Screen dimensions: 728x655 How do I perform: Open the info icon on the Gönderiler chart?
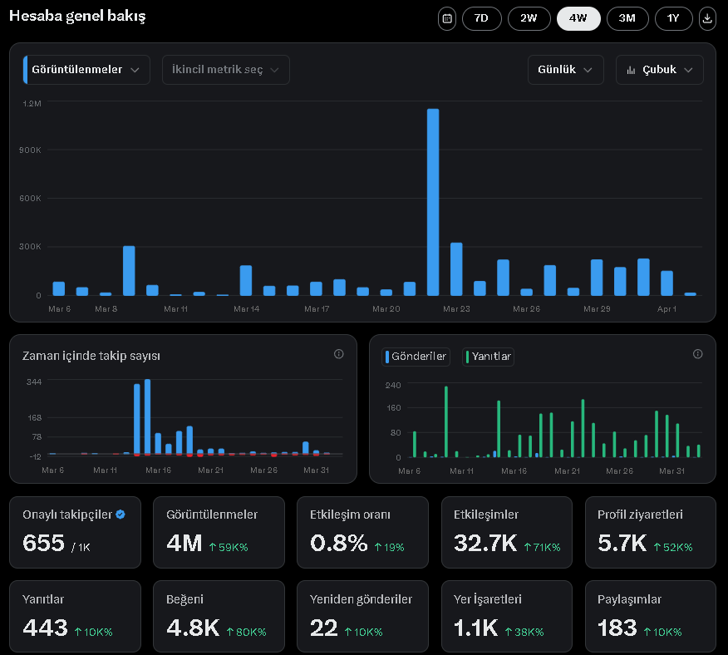697,354
